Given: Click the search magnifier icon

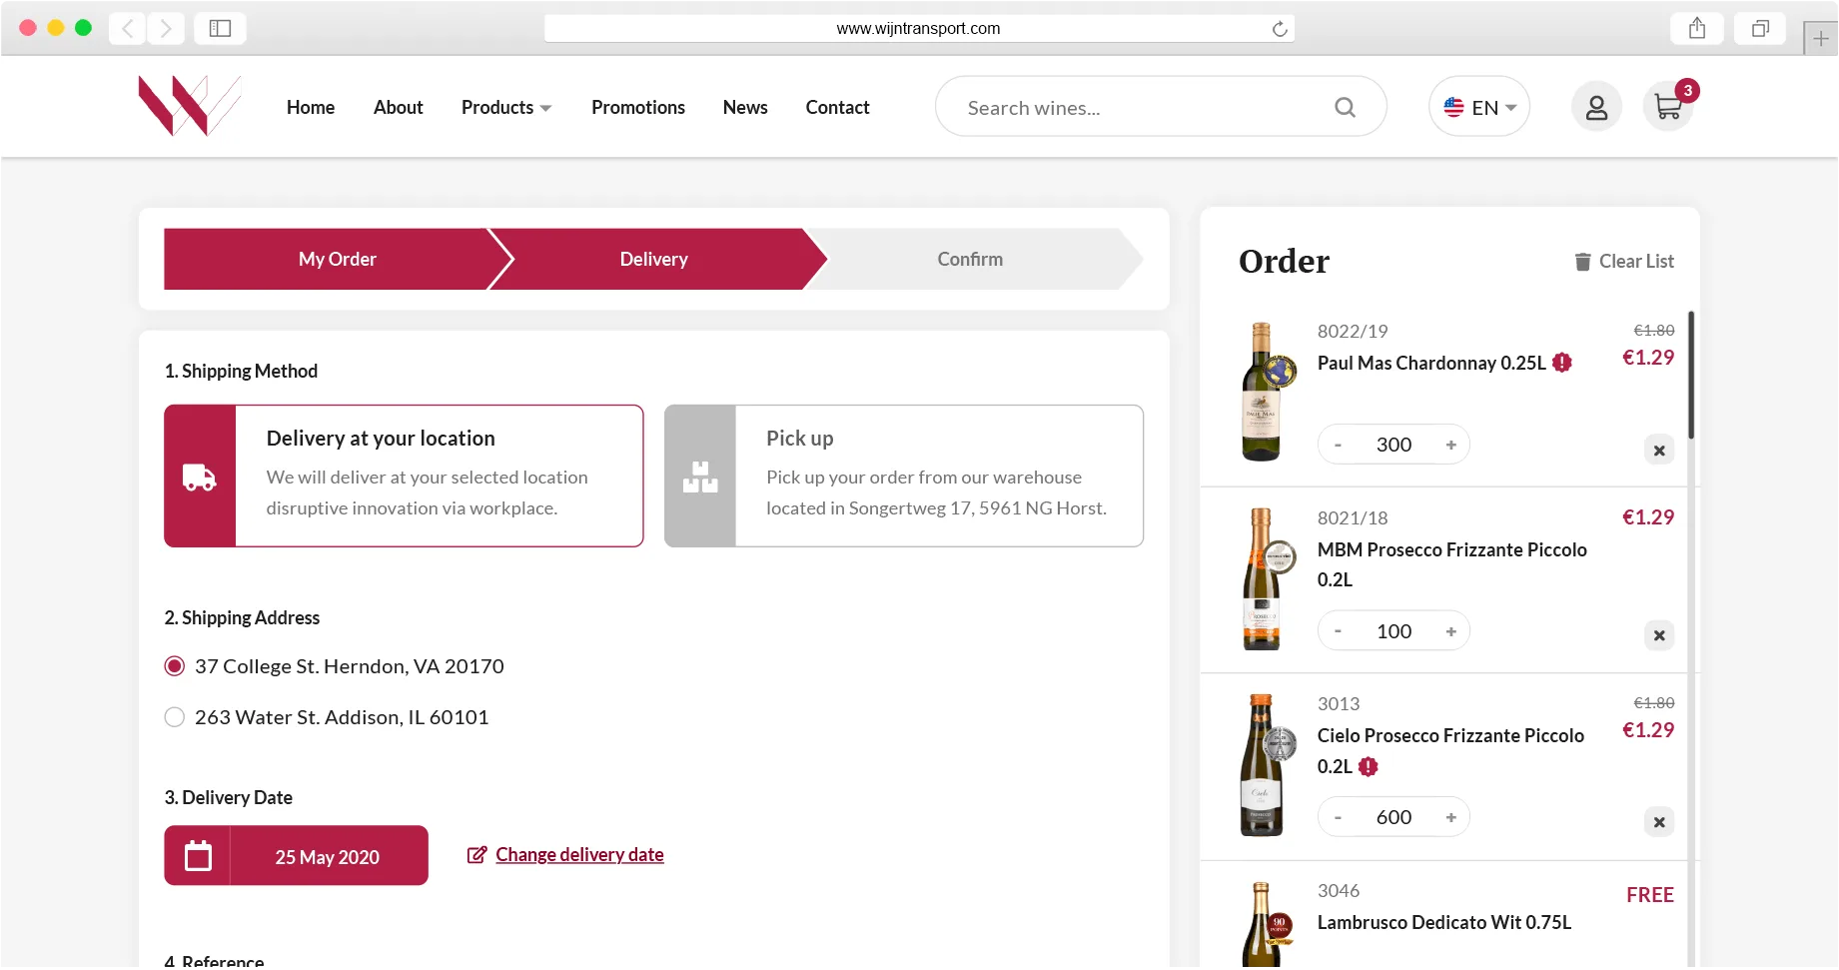Looking at the screenshot, I should tap(1345, 107).
